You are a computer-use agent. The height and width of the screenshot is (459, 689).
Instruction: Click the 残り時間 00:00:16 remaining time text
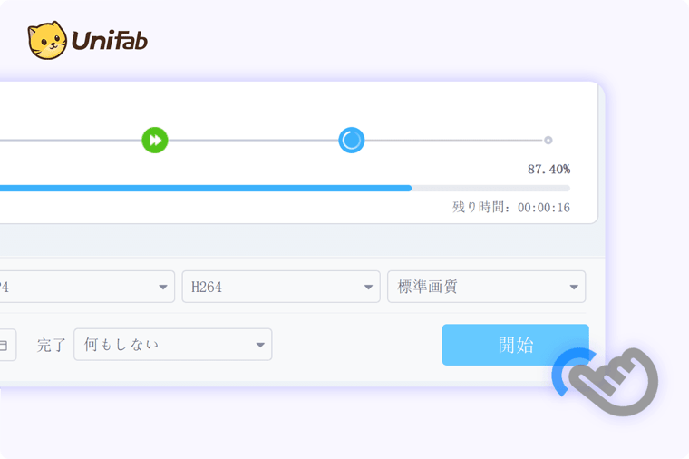click(511, 207)
